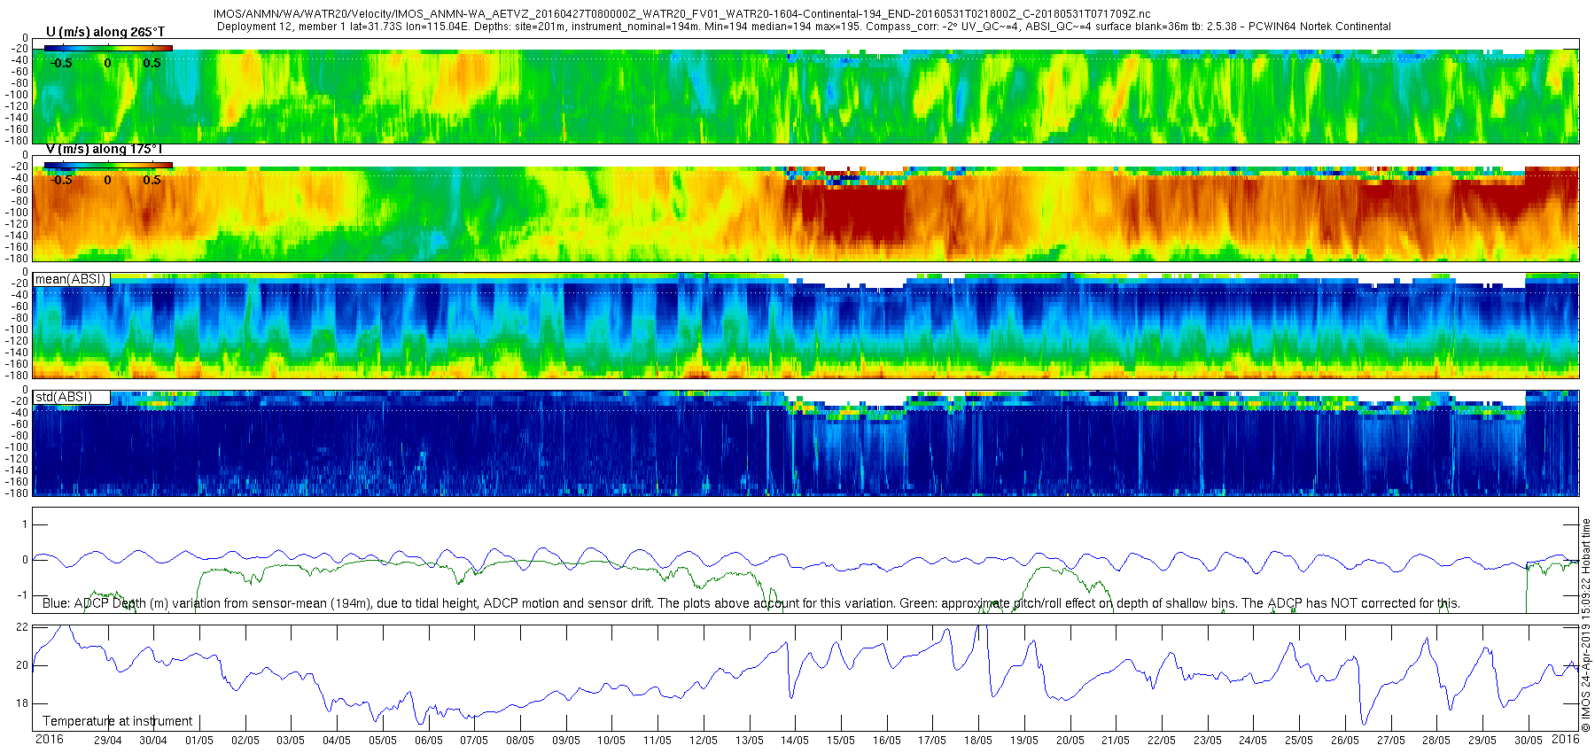The height and width of the screenshot is (753, 1595).
Task: Click the 'U (m/s) along 265°T' label
Action: tap(105, 32)
